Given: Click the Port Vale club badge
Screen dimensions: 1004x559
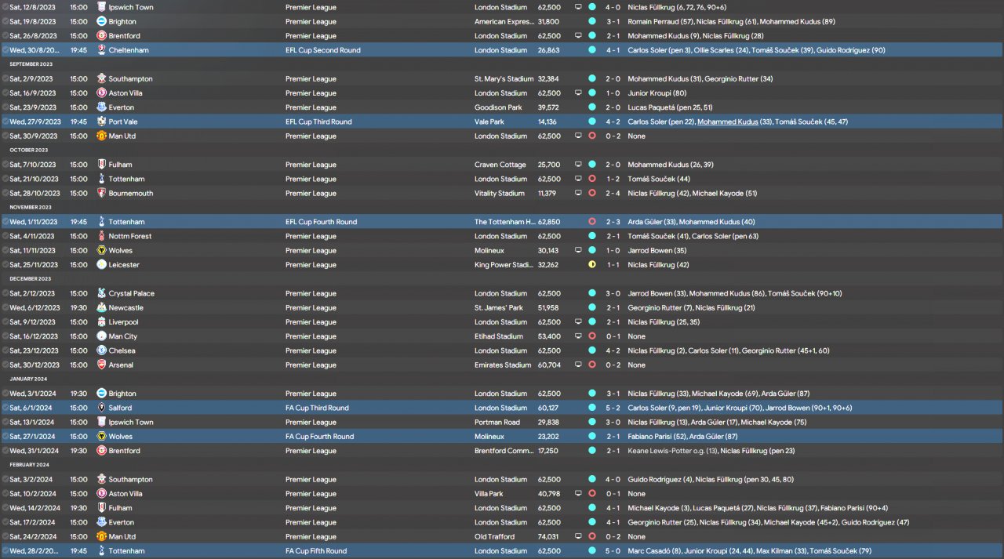Looking at the screenshot, I should pos(102,122).
